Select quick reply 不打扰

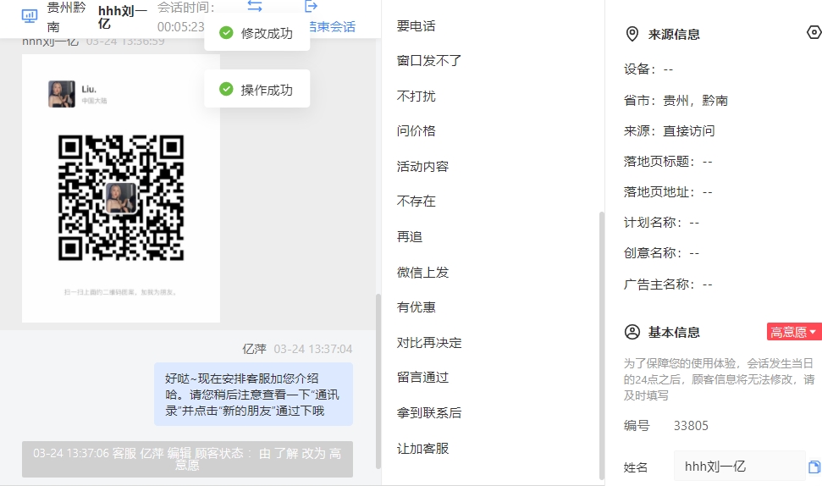coord(417,96)
